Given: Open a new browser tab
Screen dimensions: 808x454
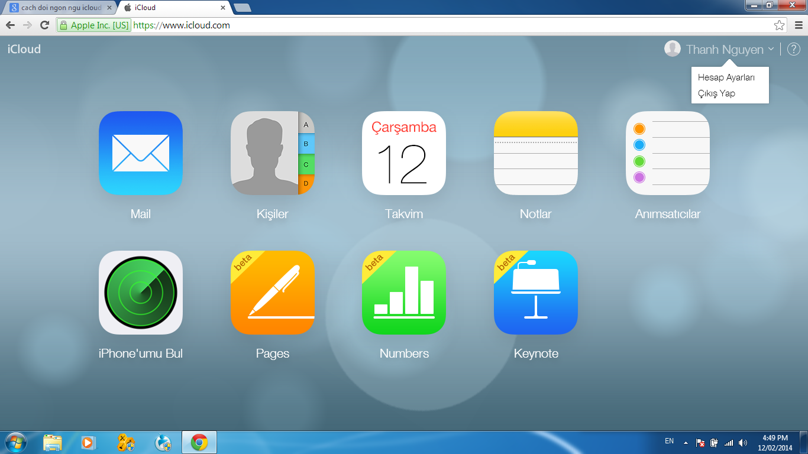Looking at the screenshot, I should tap(242, 8).
